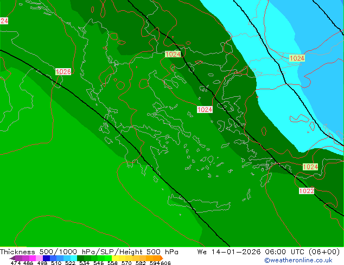Click the orange arrow at the legend end

162,258
